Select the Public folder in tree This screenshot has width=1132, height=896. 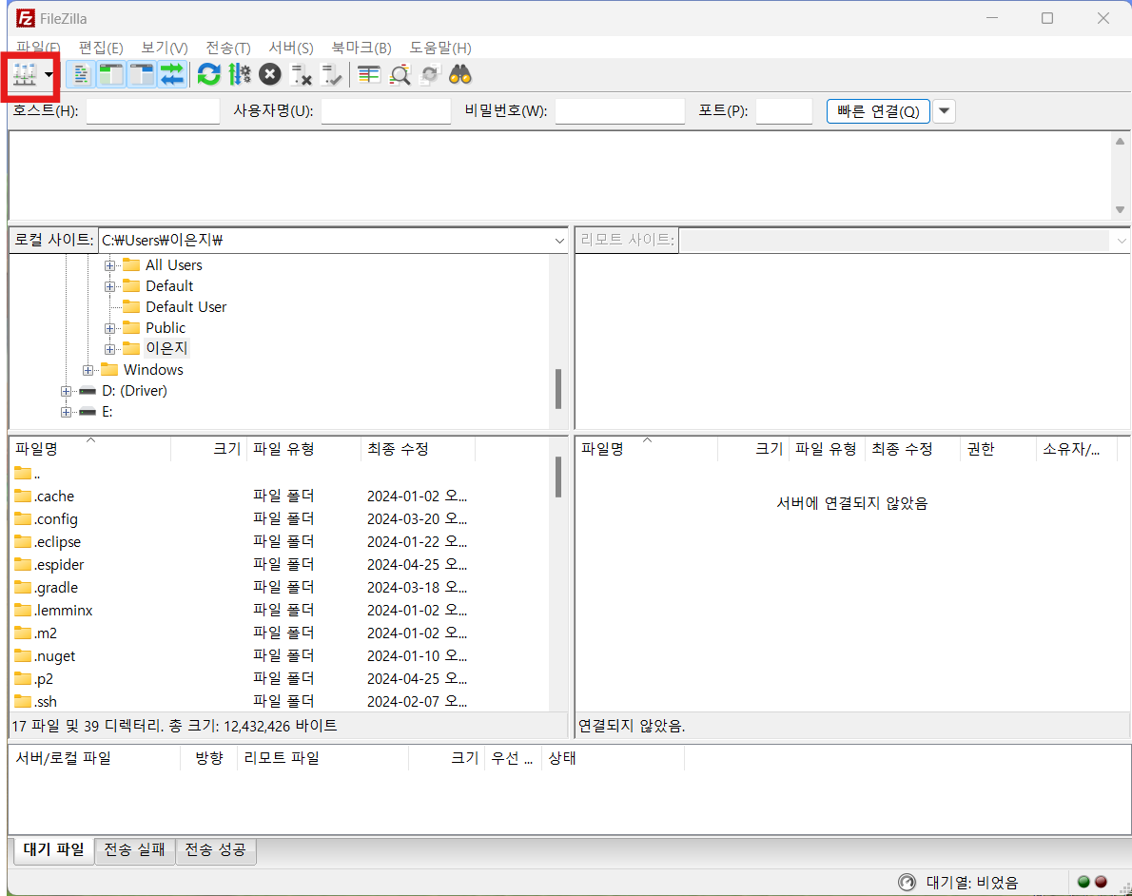(x=166, y=328)
